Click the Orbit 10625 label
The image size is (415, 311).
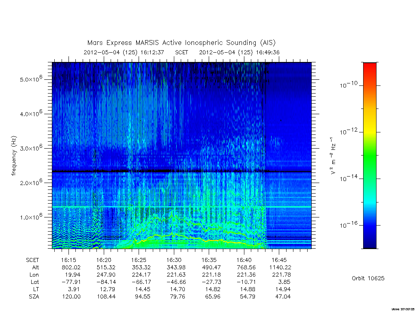pos(368,278)
